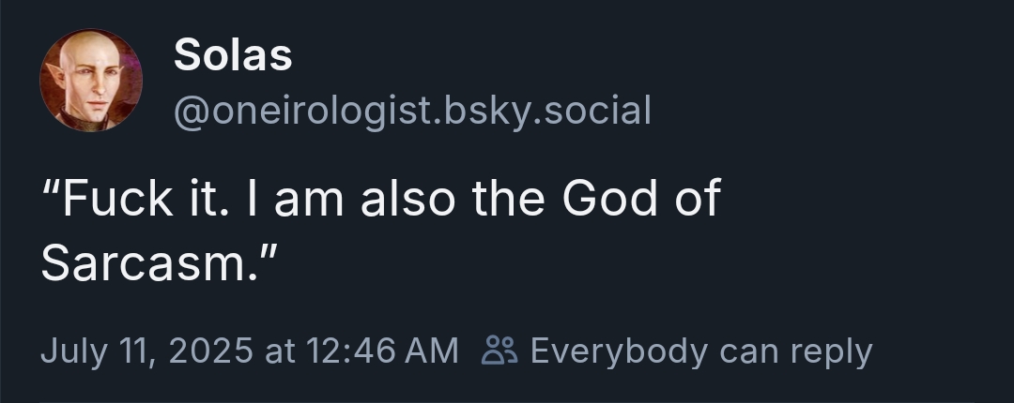Select the "Everybody can reply" label
This screenshot has width=1014, height=403.
700,351
